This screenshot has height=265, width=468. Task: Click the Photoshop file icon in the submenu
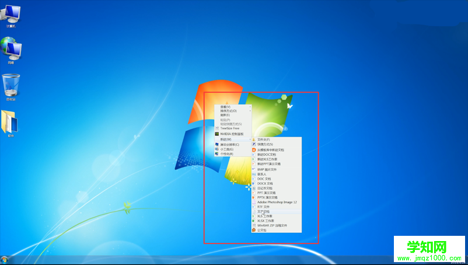[x=254, y=202]
